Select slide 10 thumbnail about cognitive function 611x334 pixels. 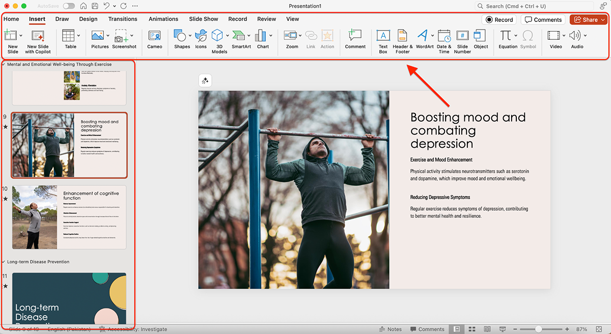[69, 217]
